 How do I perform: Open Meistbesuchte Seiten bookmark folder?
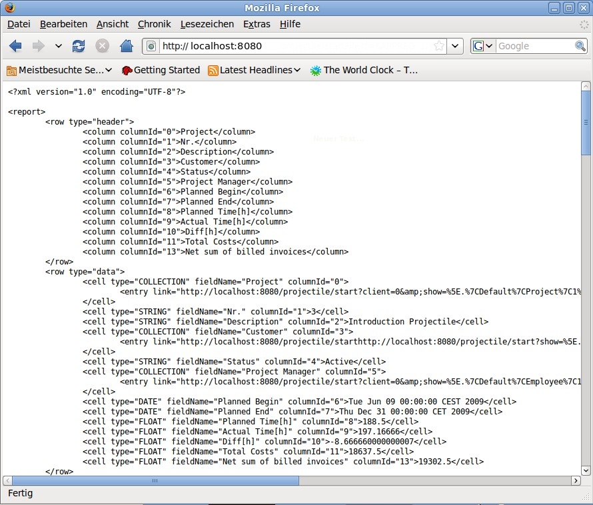pos(59,70)
